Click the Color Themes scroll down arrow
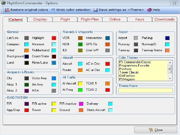 170,79
